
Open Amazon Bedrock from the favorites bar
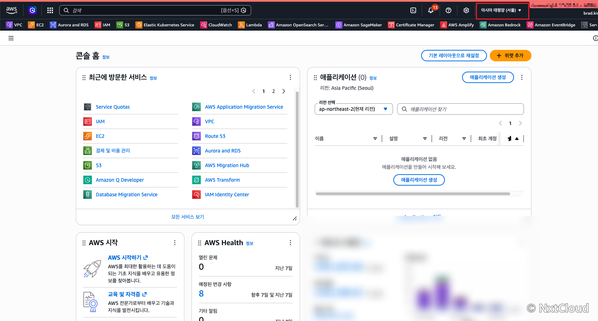tap(500, 25)
